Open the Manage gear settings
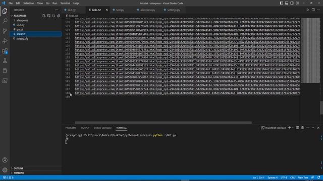The height and width of the screenshot is (181, 323). [5, 170]
